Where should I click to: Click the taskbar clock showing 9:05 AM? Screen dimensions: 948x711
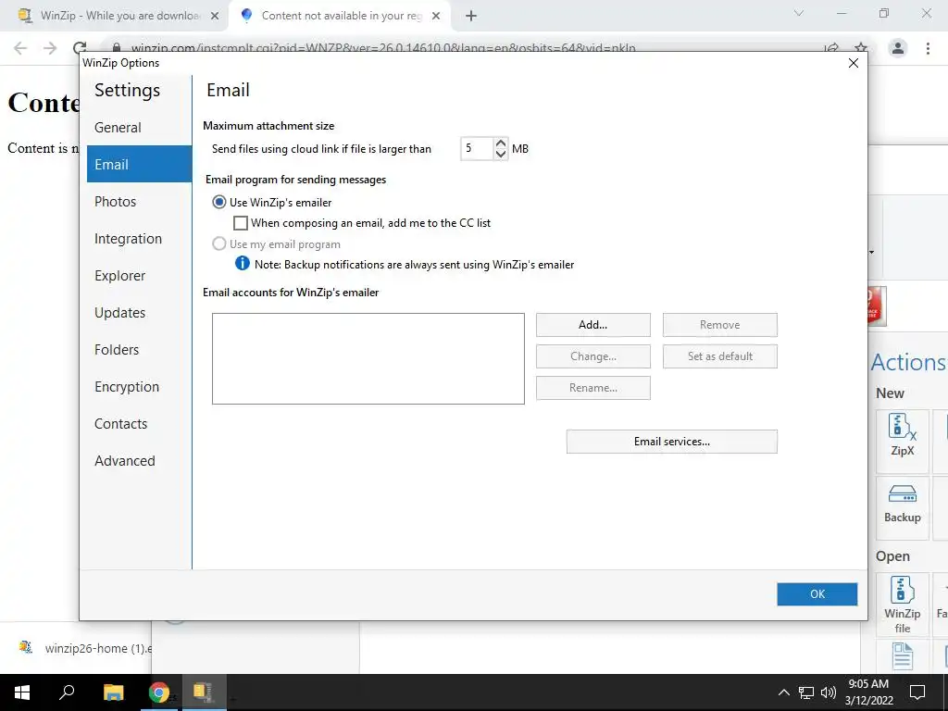point(868,692)
